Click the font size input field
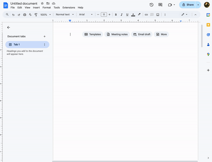Viewport: 212px width, 162px height. (104, 15)
